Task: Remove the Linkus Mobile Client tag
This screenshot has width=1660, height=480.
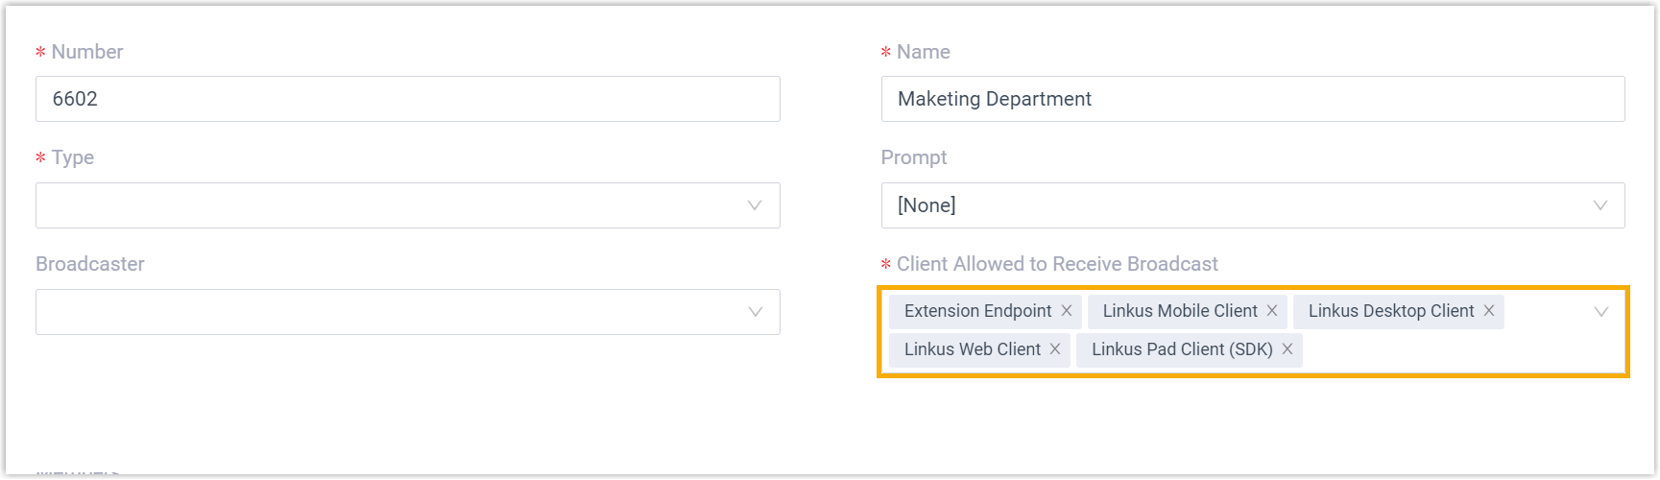Action: click(x=1272, y=311)
